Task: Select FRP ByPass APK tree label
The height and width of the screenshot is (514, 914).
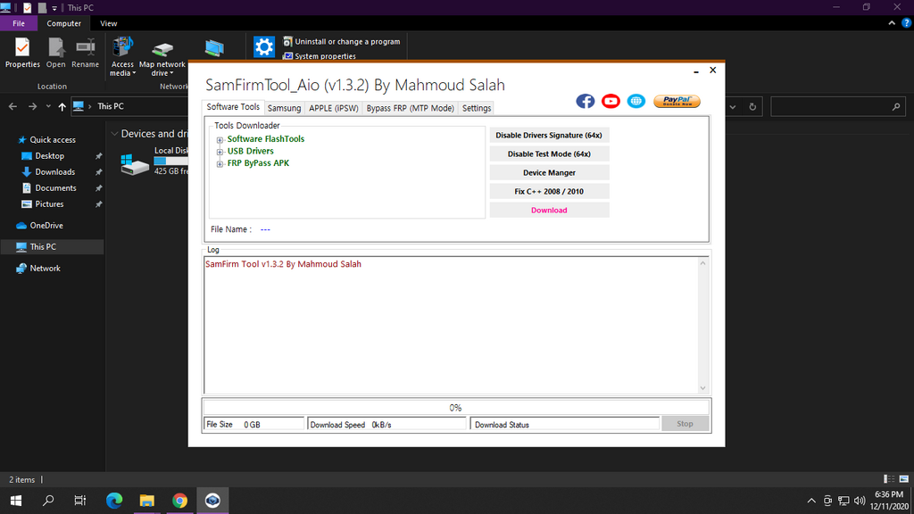Action: [x=258, y=163]
